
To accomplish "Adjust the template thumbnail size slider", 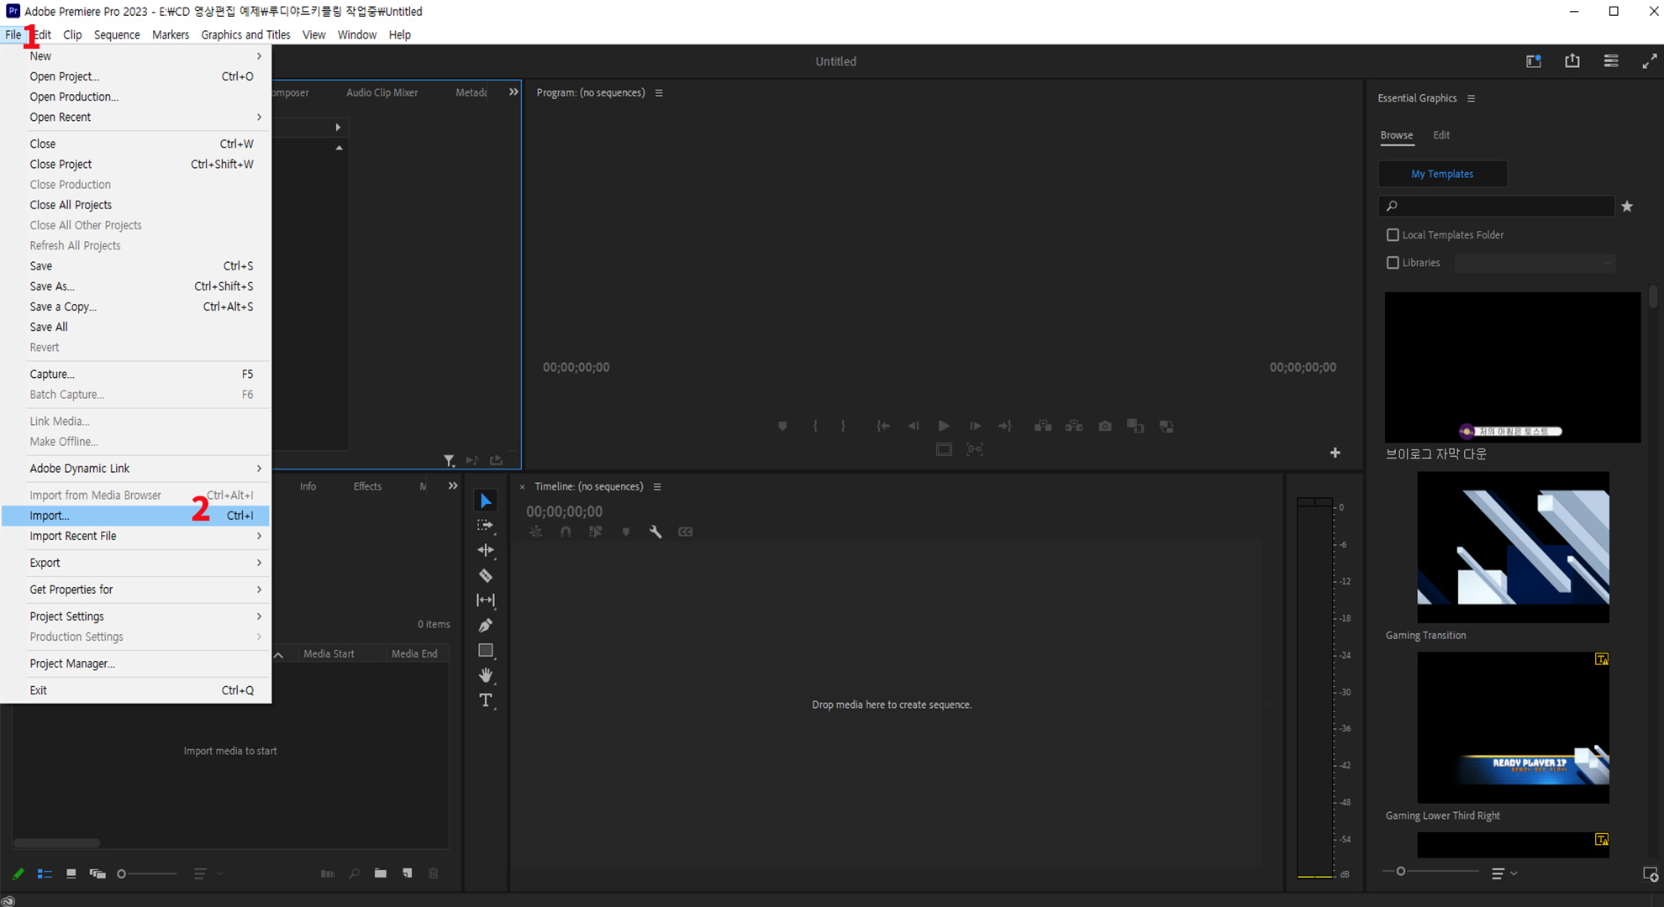I will [x=1401, y=872].
